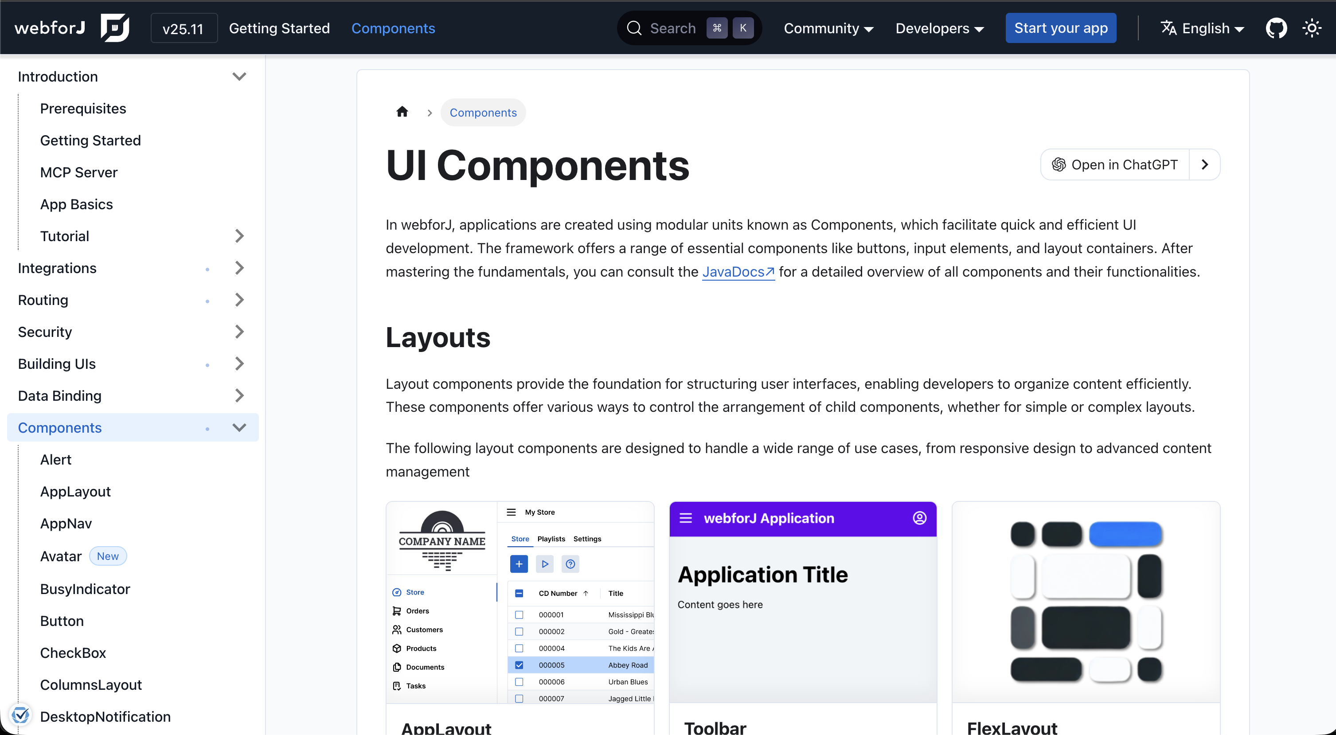Toggle the light/dark theme switch

coord(1312,28)
